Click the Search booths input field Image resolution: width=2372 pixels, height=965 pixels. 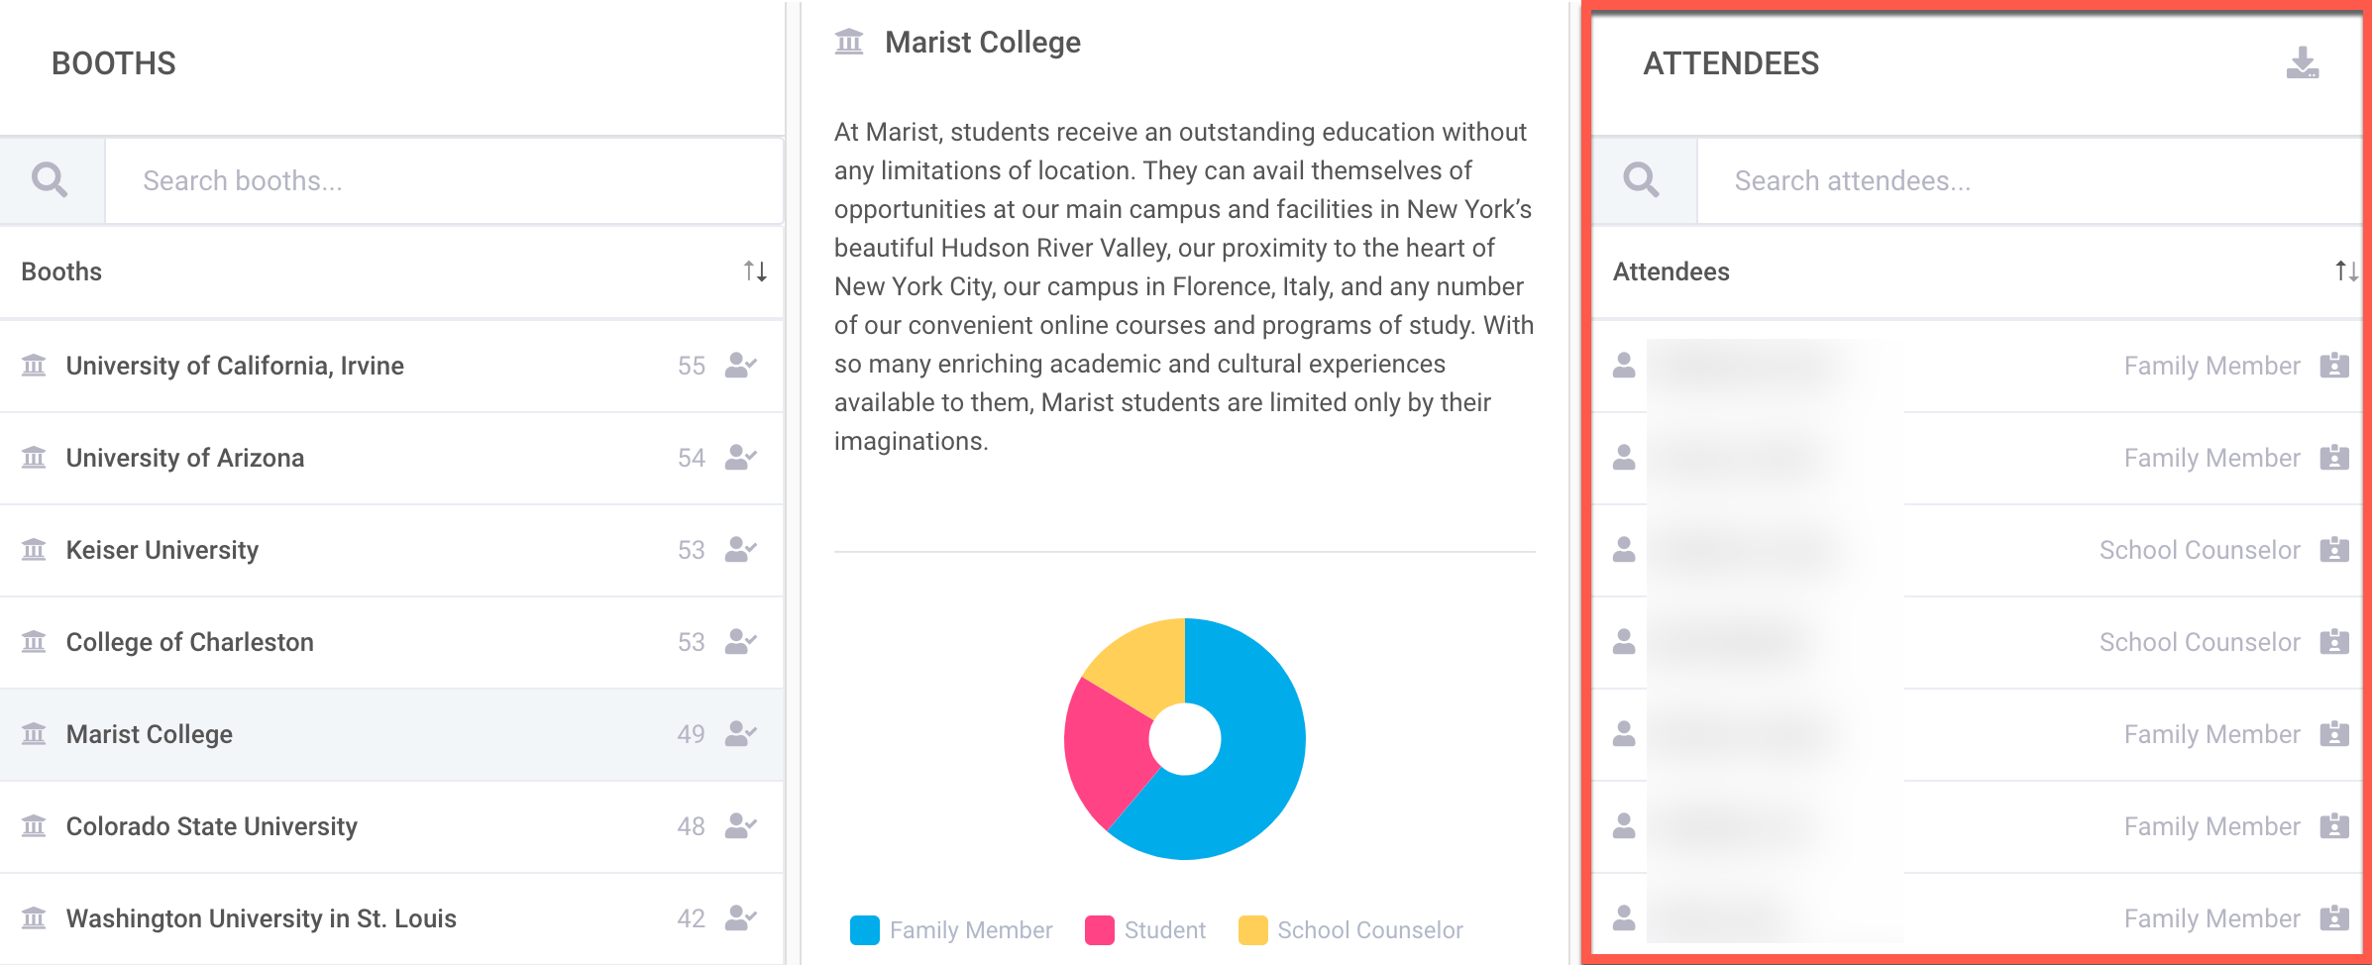point(444,180)
